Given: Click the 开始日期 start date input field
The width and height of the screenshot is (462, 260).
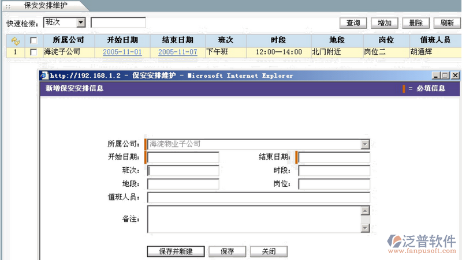Looking at the screenshot, I should coord(184,157).
